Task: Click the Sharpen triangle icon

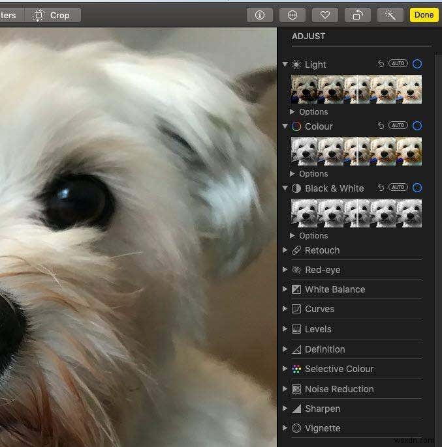Action: click(296, 409)
